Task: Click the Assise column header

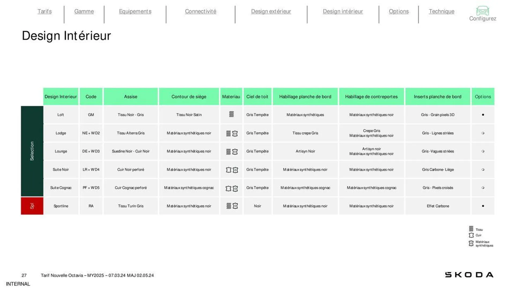Action: pos(131,97)
